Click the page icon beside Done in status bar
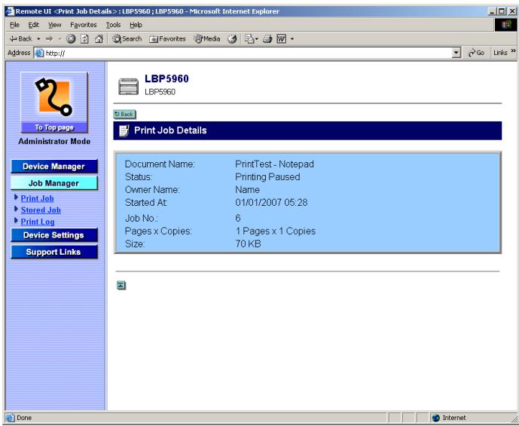 coord(11,418)
